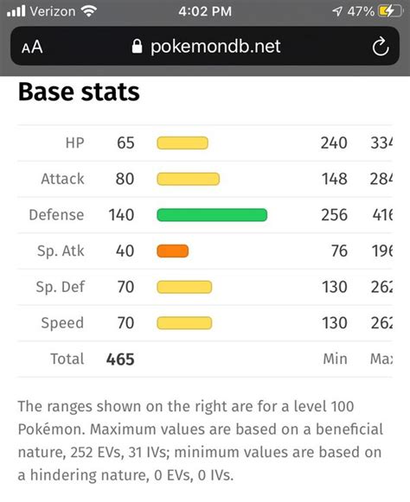Select the Total value 465
Viewport: 410px width, 502px height.
120,359
